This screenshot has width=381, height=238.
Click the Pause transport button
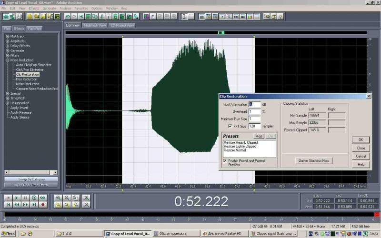(25, 197)
